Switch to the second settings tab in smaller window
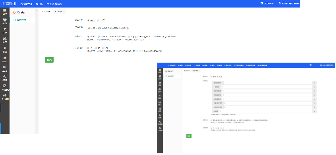336x155 pixels. point(195,70)
